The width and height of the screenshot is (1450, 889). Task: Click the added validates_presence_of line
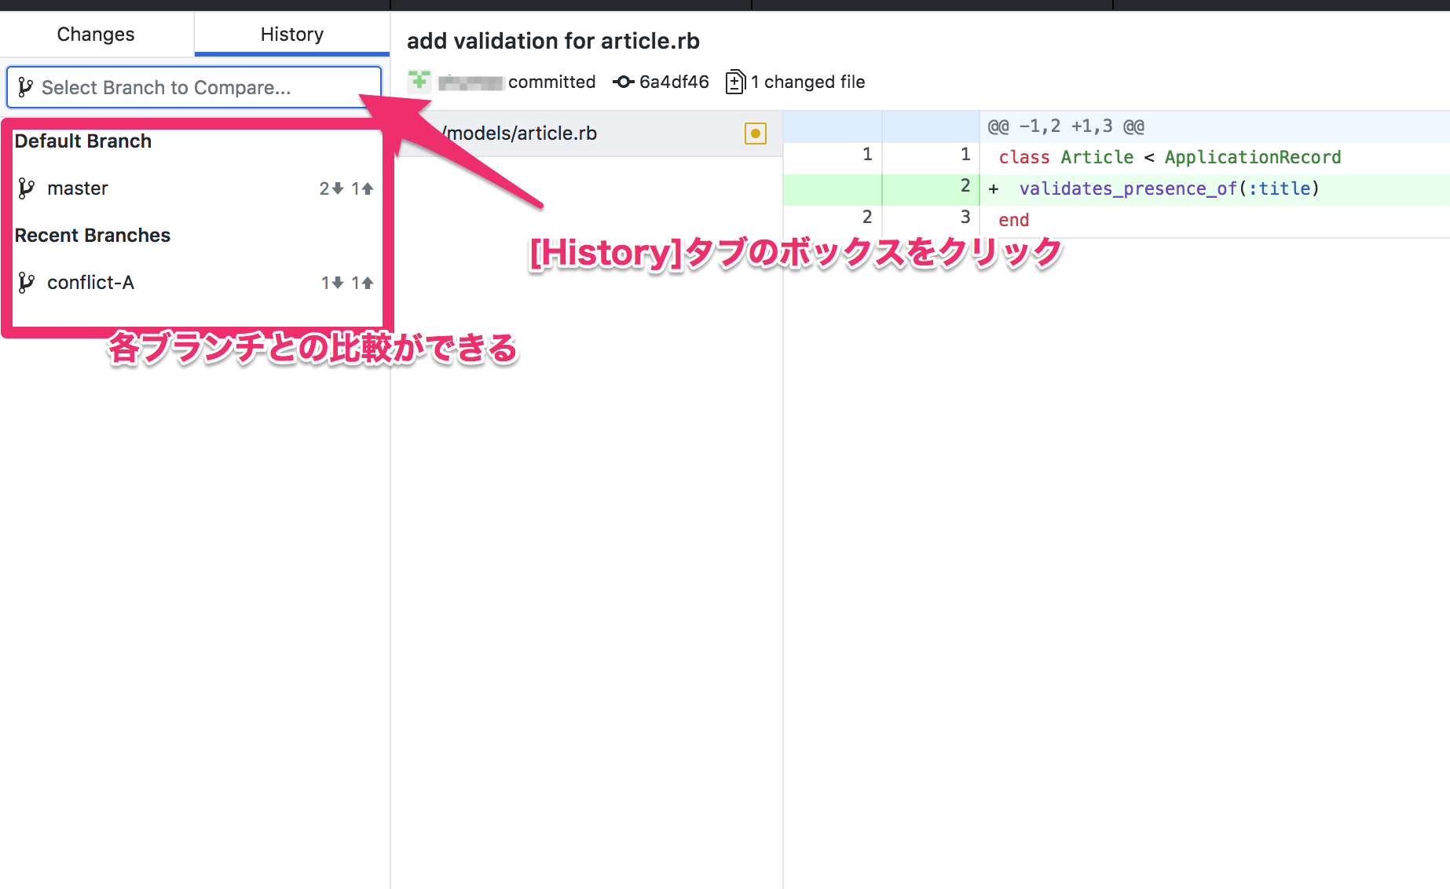(x=1168, y=188)
